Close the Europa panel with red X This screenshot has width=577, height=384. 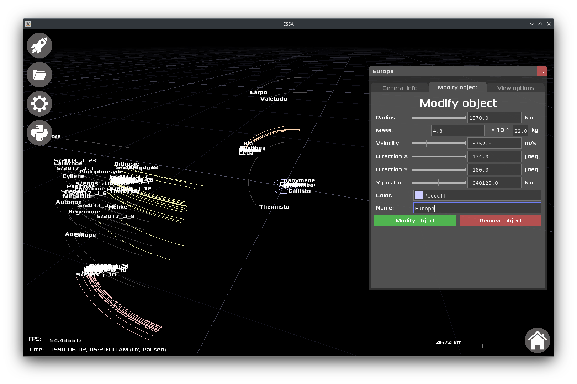(542, 71)
